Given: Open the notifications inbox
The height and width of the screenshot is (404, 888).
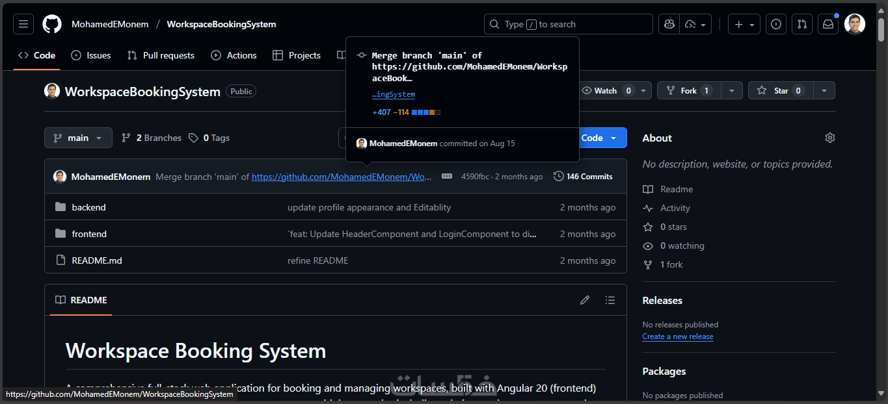Looking at the screenshot, I should [x=828, y=24].
